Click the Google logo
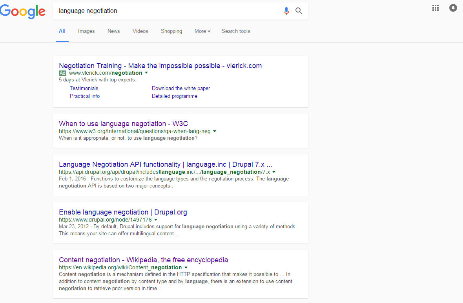463x303 pixels. [x=22, y=11]
